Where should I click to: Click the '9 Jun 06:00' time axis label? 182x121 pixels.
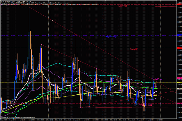click(x=123, y=120)
